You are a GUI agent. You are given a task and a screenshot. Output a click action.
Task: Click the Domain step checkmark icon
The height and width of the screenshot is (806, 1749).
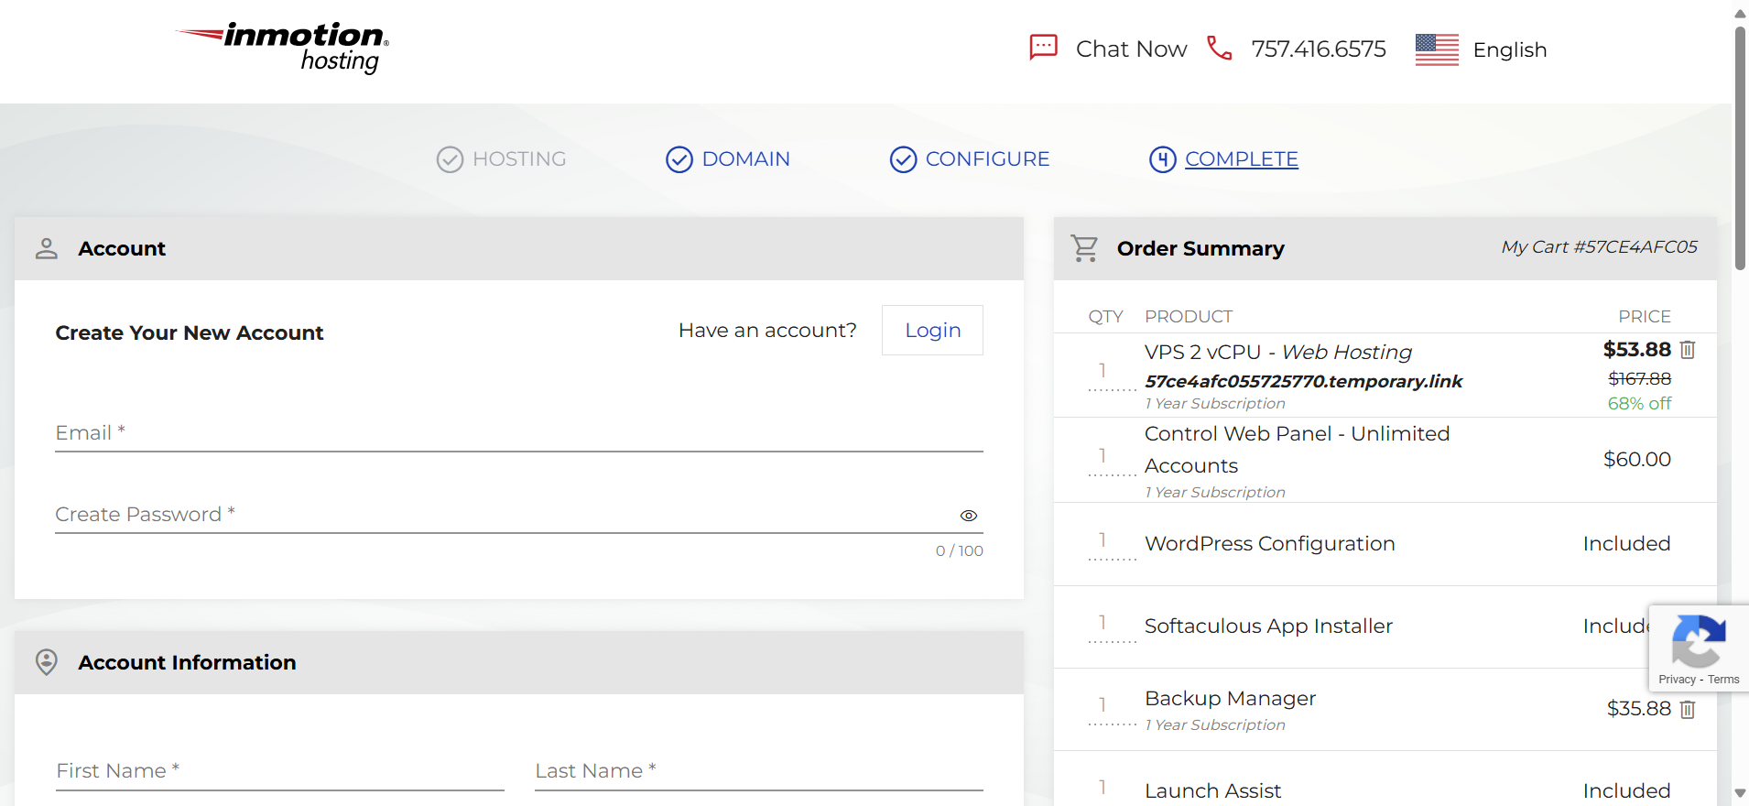[679, 159]
